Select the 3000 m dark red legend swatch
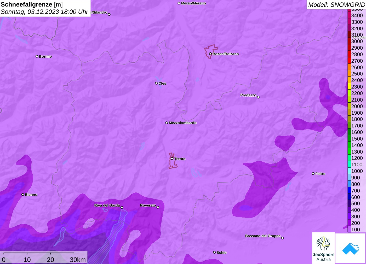The image size is (366, 264). (349, 41)
